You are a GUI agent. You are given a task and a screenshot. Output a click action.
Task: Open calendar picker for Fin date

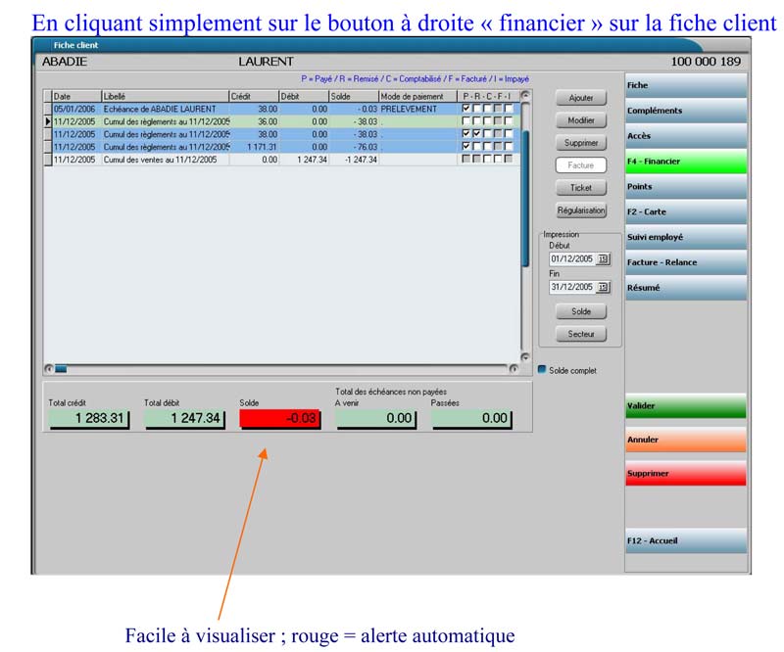point(604,287)
